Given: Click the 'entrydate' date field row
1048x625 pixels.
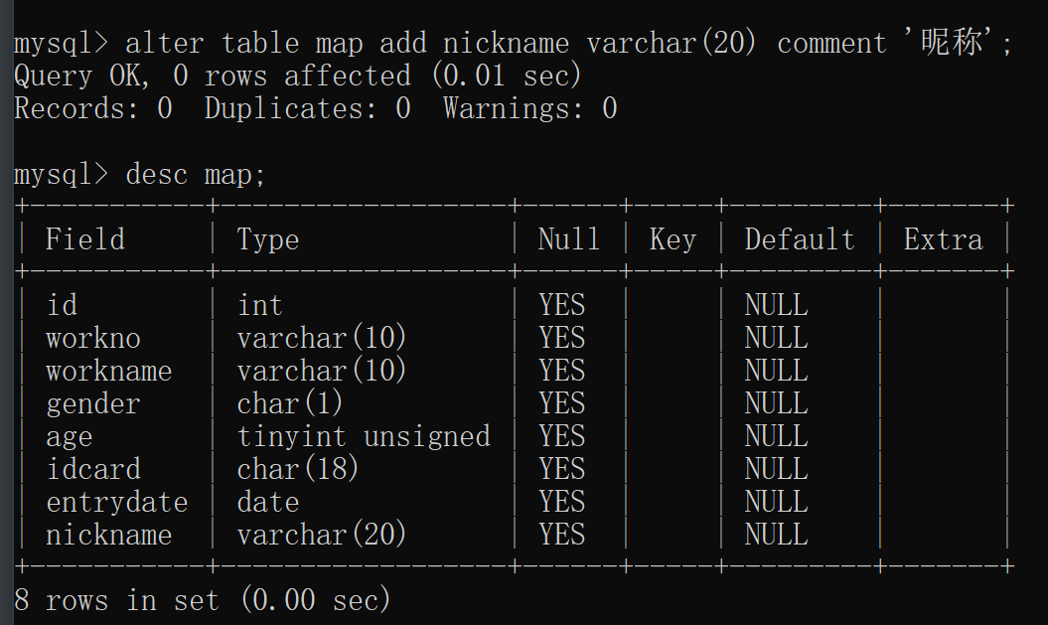Looking at the screenshot, I should (117, 502).
